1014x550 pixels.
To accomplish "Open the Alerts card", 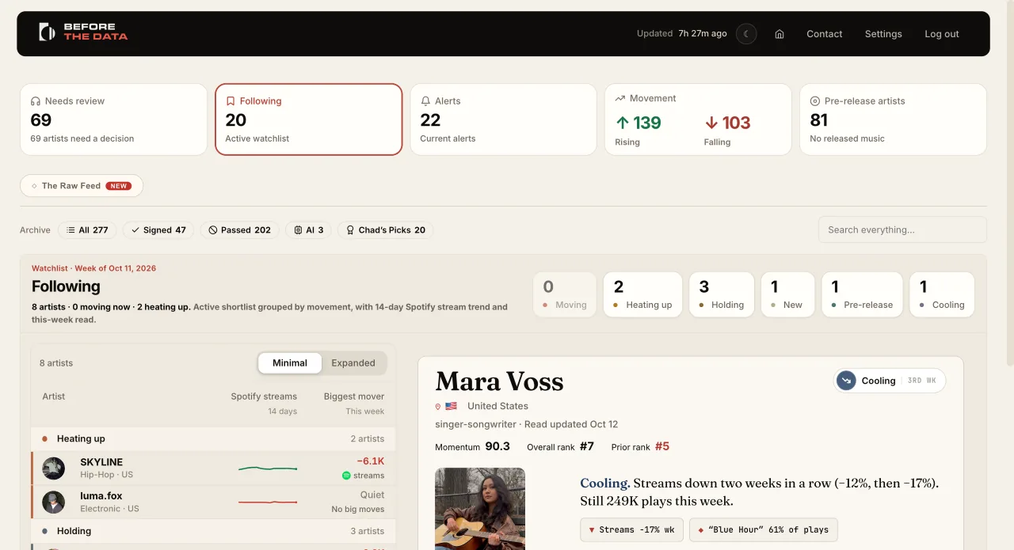I will click(x=503, y=119).
